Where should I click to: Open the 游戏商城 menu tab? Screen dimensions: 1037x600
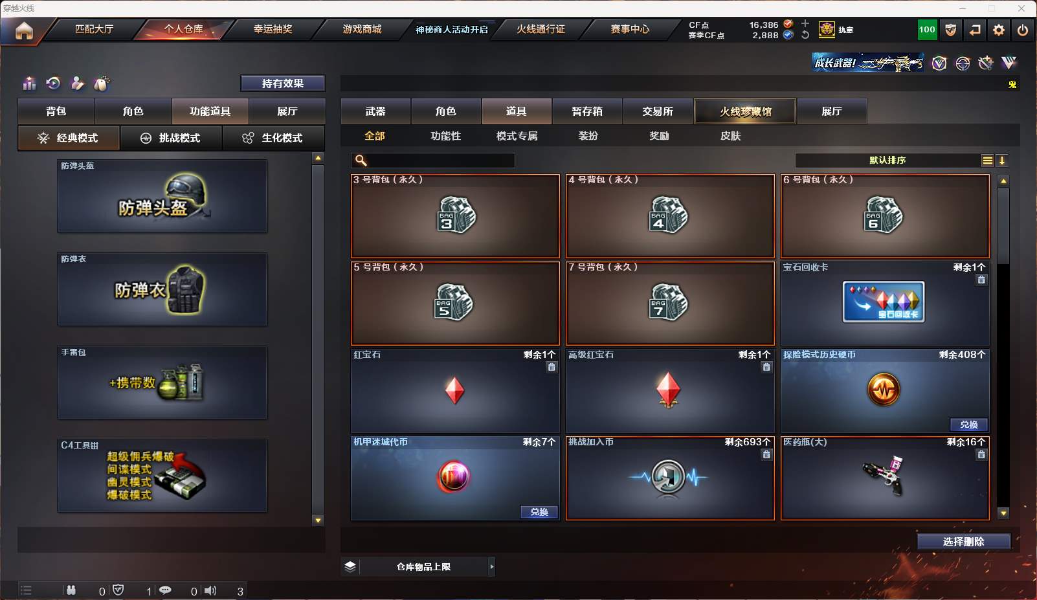(362, 29)
